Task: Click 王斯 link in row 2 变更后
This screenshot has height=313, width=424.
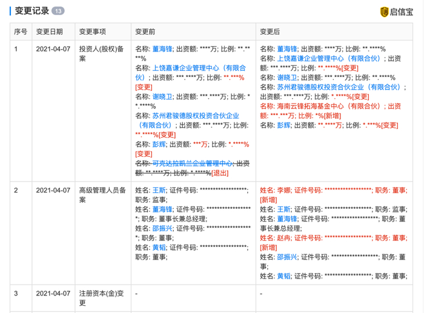Action: pyautogui.click(x=283, y=209)
